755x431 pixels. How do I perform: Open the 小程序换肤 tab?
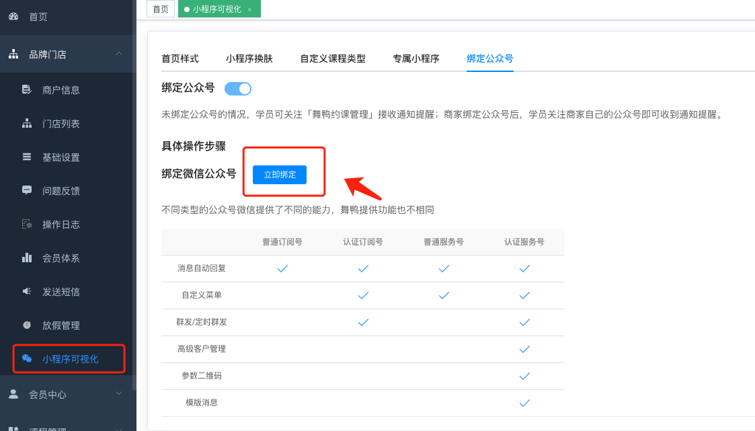(x=249, y=58)
